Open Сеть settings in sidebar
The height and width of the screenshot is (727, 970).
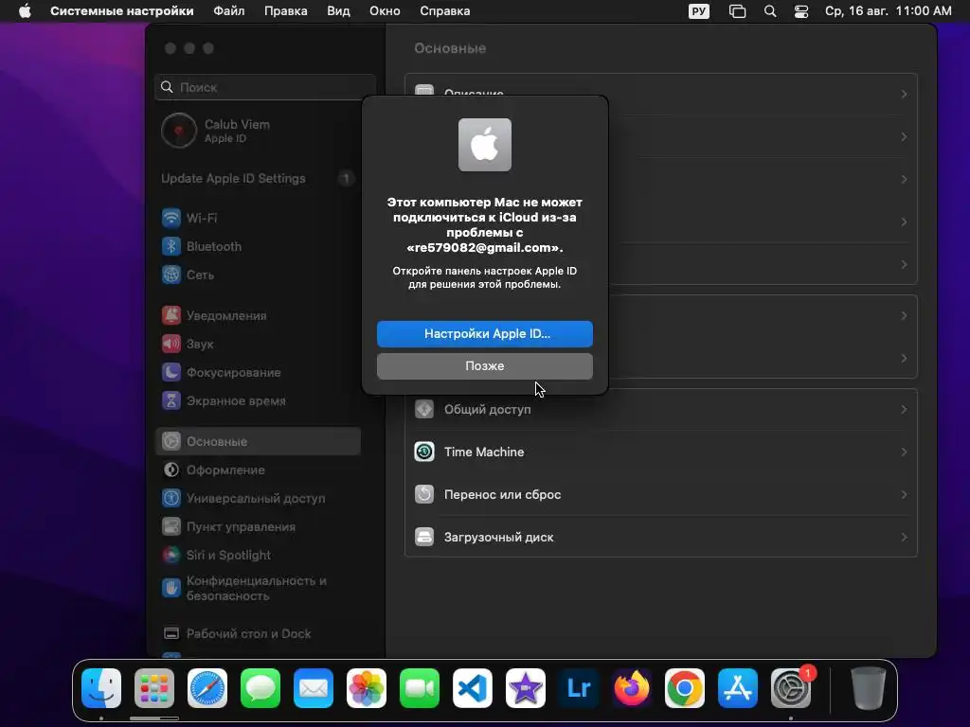(258, 275)
